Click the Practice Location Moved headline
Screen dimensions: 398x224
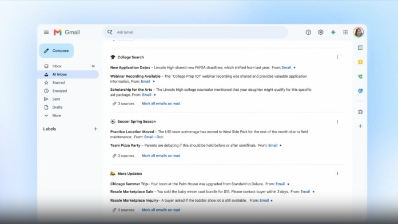[132, 131]
